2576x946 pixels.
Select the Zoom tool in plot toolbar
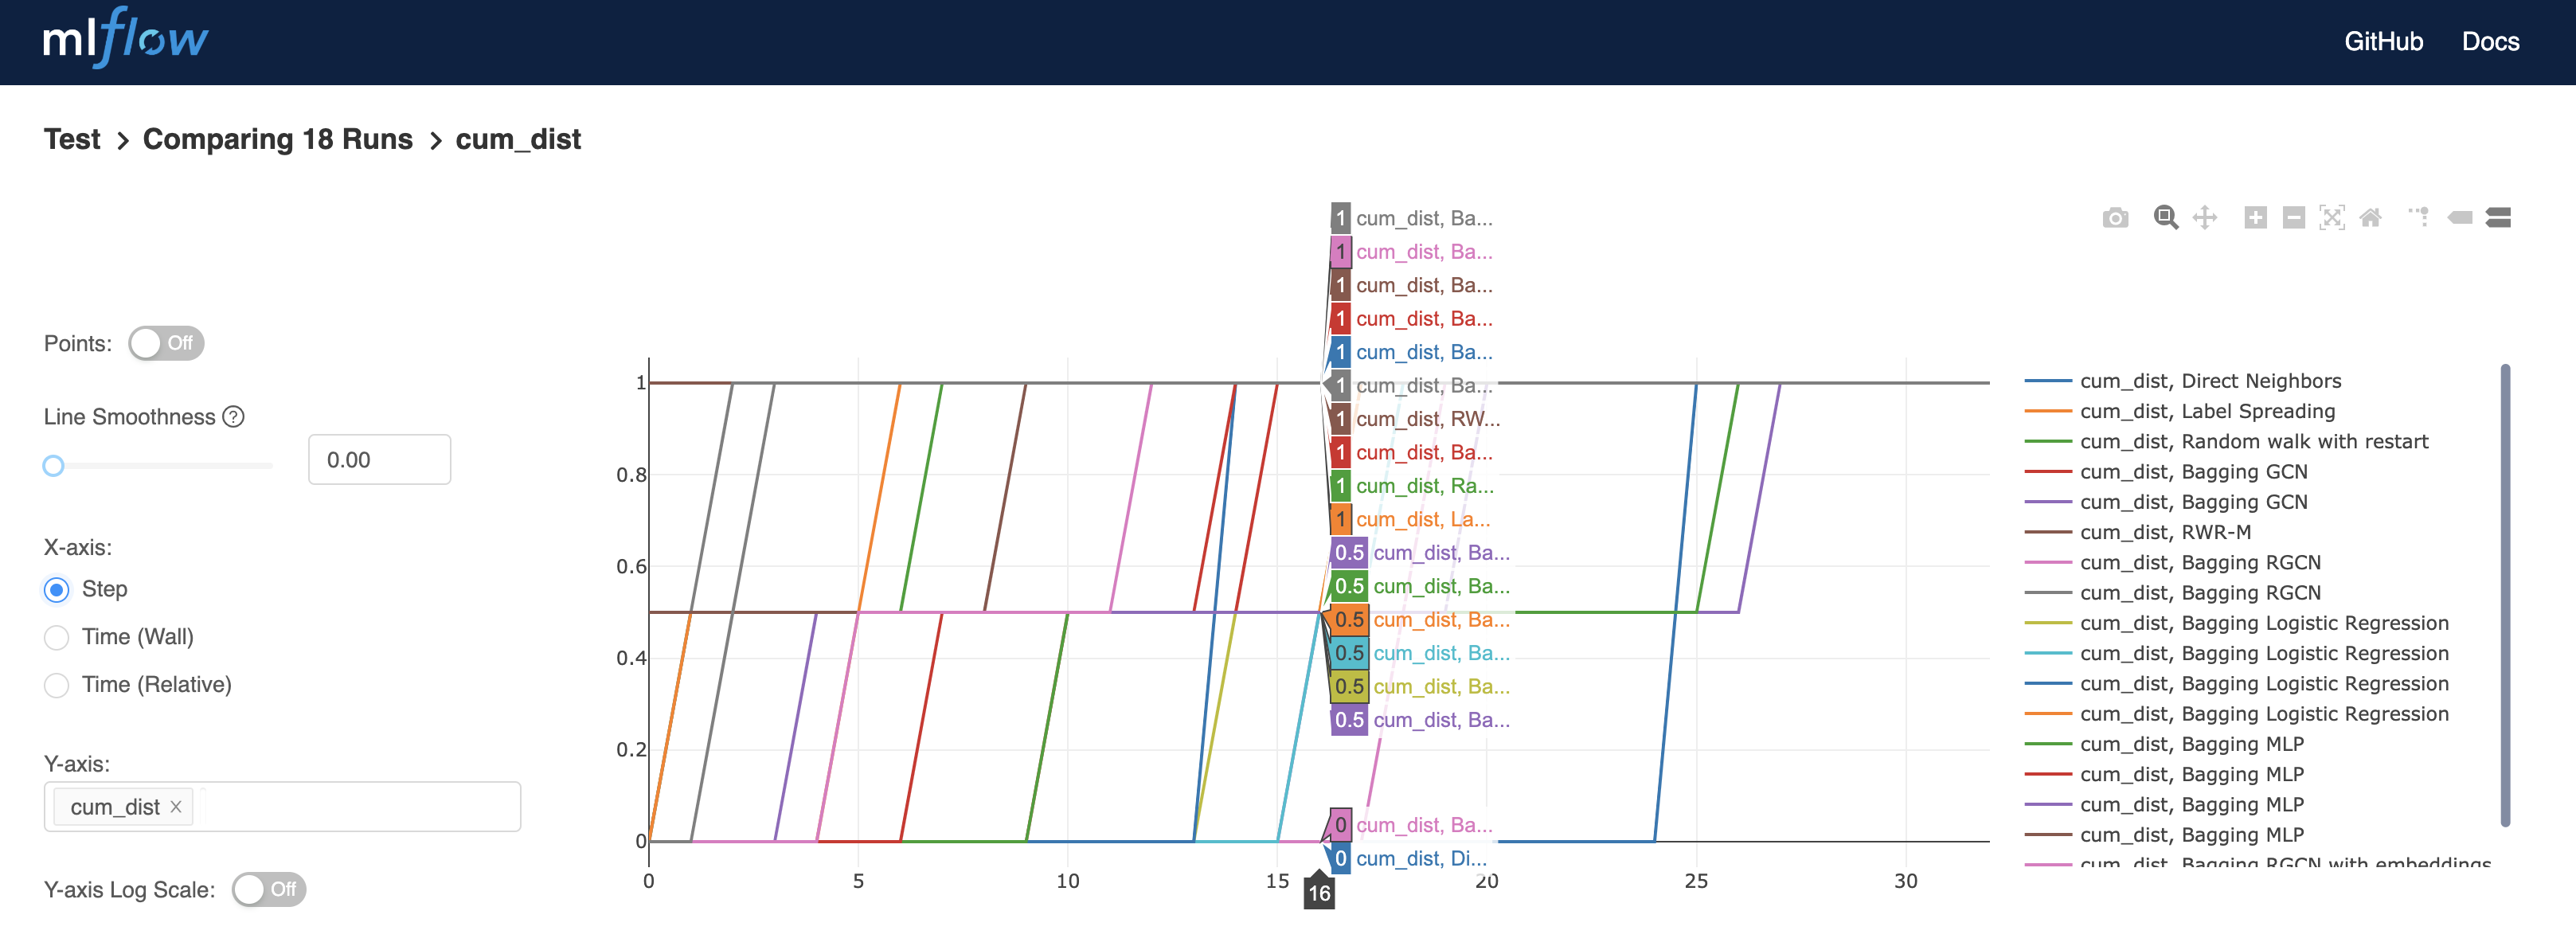click(2165, 218)
